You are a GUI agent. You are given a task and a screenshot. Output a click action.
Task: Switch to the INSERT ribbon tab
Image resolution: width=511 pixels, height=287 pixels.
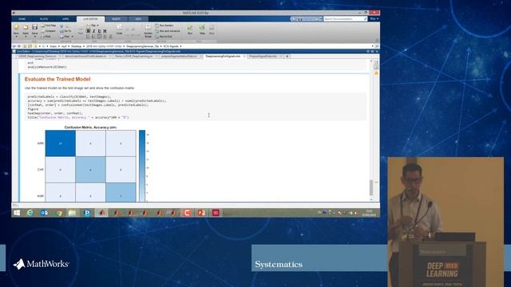click(x=117, y=19)
